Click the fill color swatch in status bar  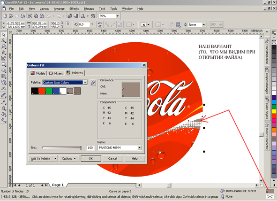click(x=270, y=191)
